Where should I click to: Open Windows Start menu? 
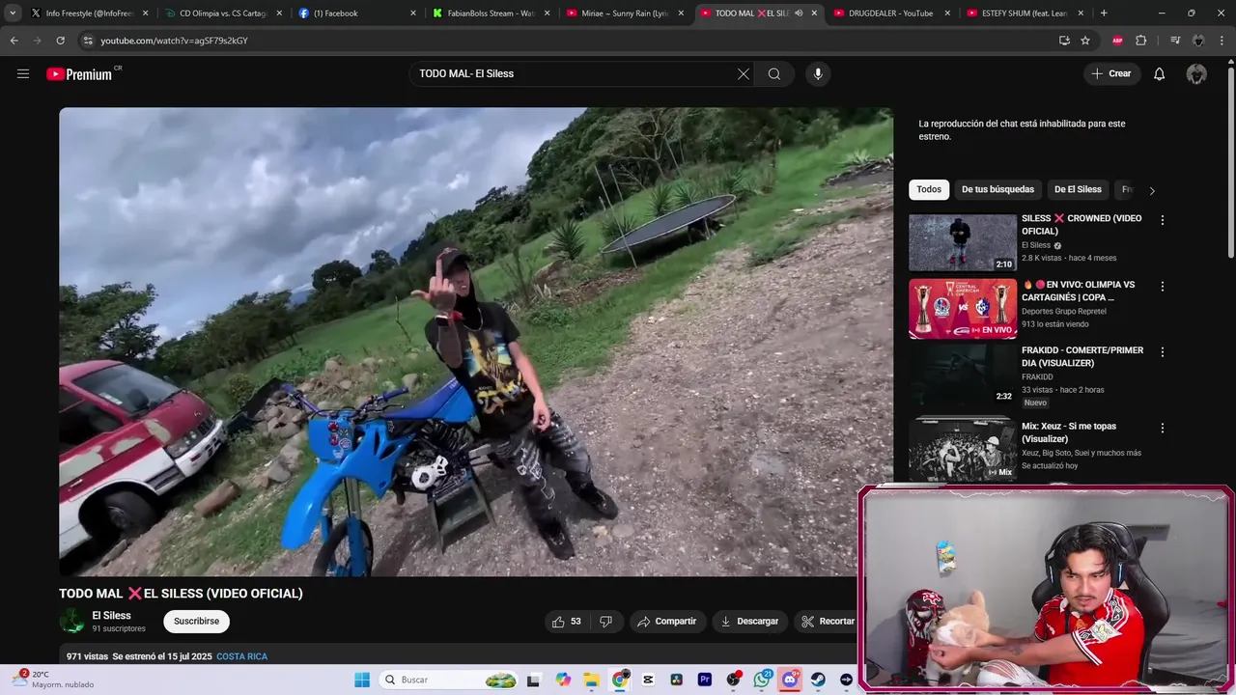point(362,680)
